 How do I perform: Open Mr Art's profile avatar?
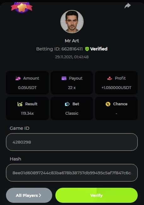(x=72, y=22)
